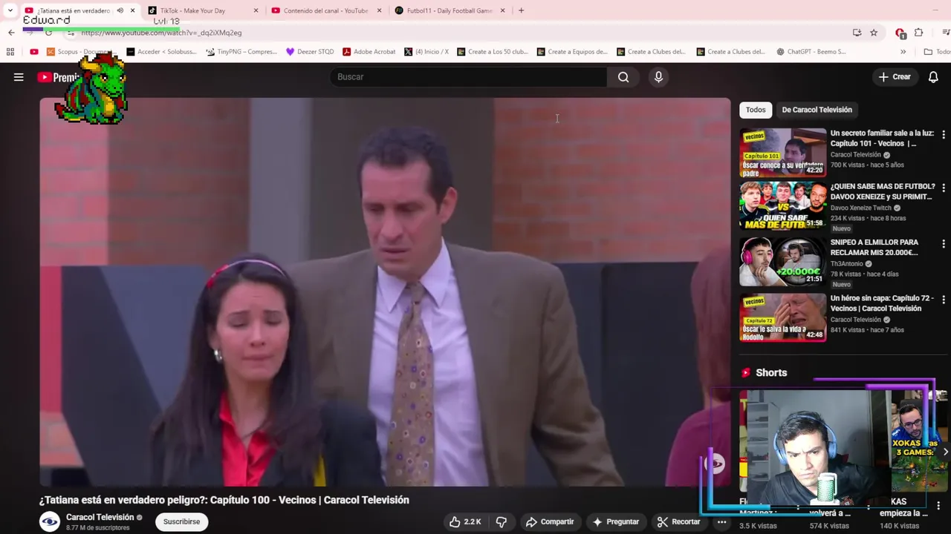Expand hidden bookmarks with double chevron
951x534 pixels.
[x=903, y=52]
